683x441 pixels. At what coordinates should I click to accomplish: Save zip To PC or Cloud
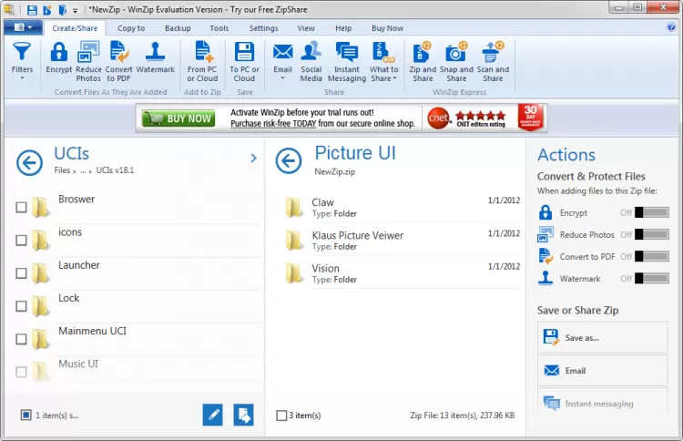click(244, 61)
